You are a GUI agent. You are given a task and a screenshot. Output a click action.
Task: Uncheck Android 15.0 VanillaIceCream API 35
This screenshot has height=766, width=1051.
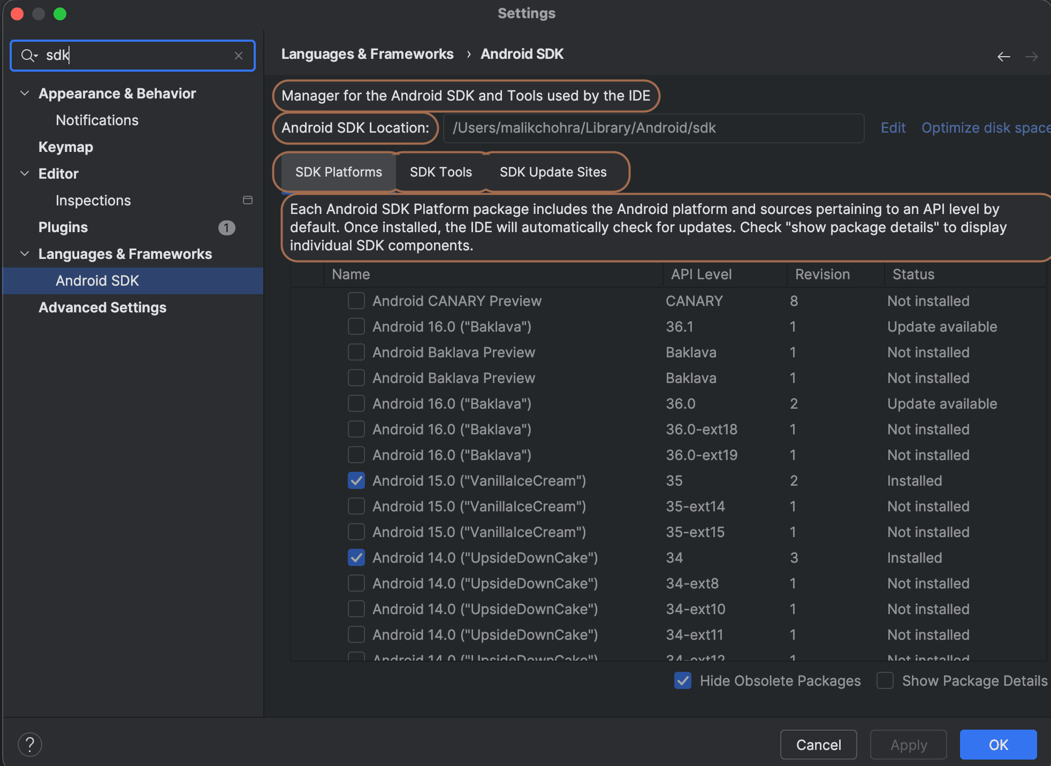[x=356, y=480]
